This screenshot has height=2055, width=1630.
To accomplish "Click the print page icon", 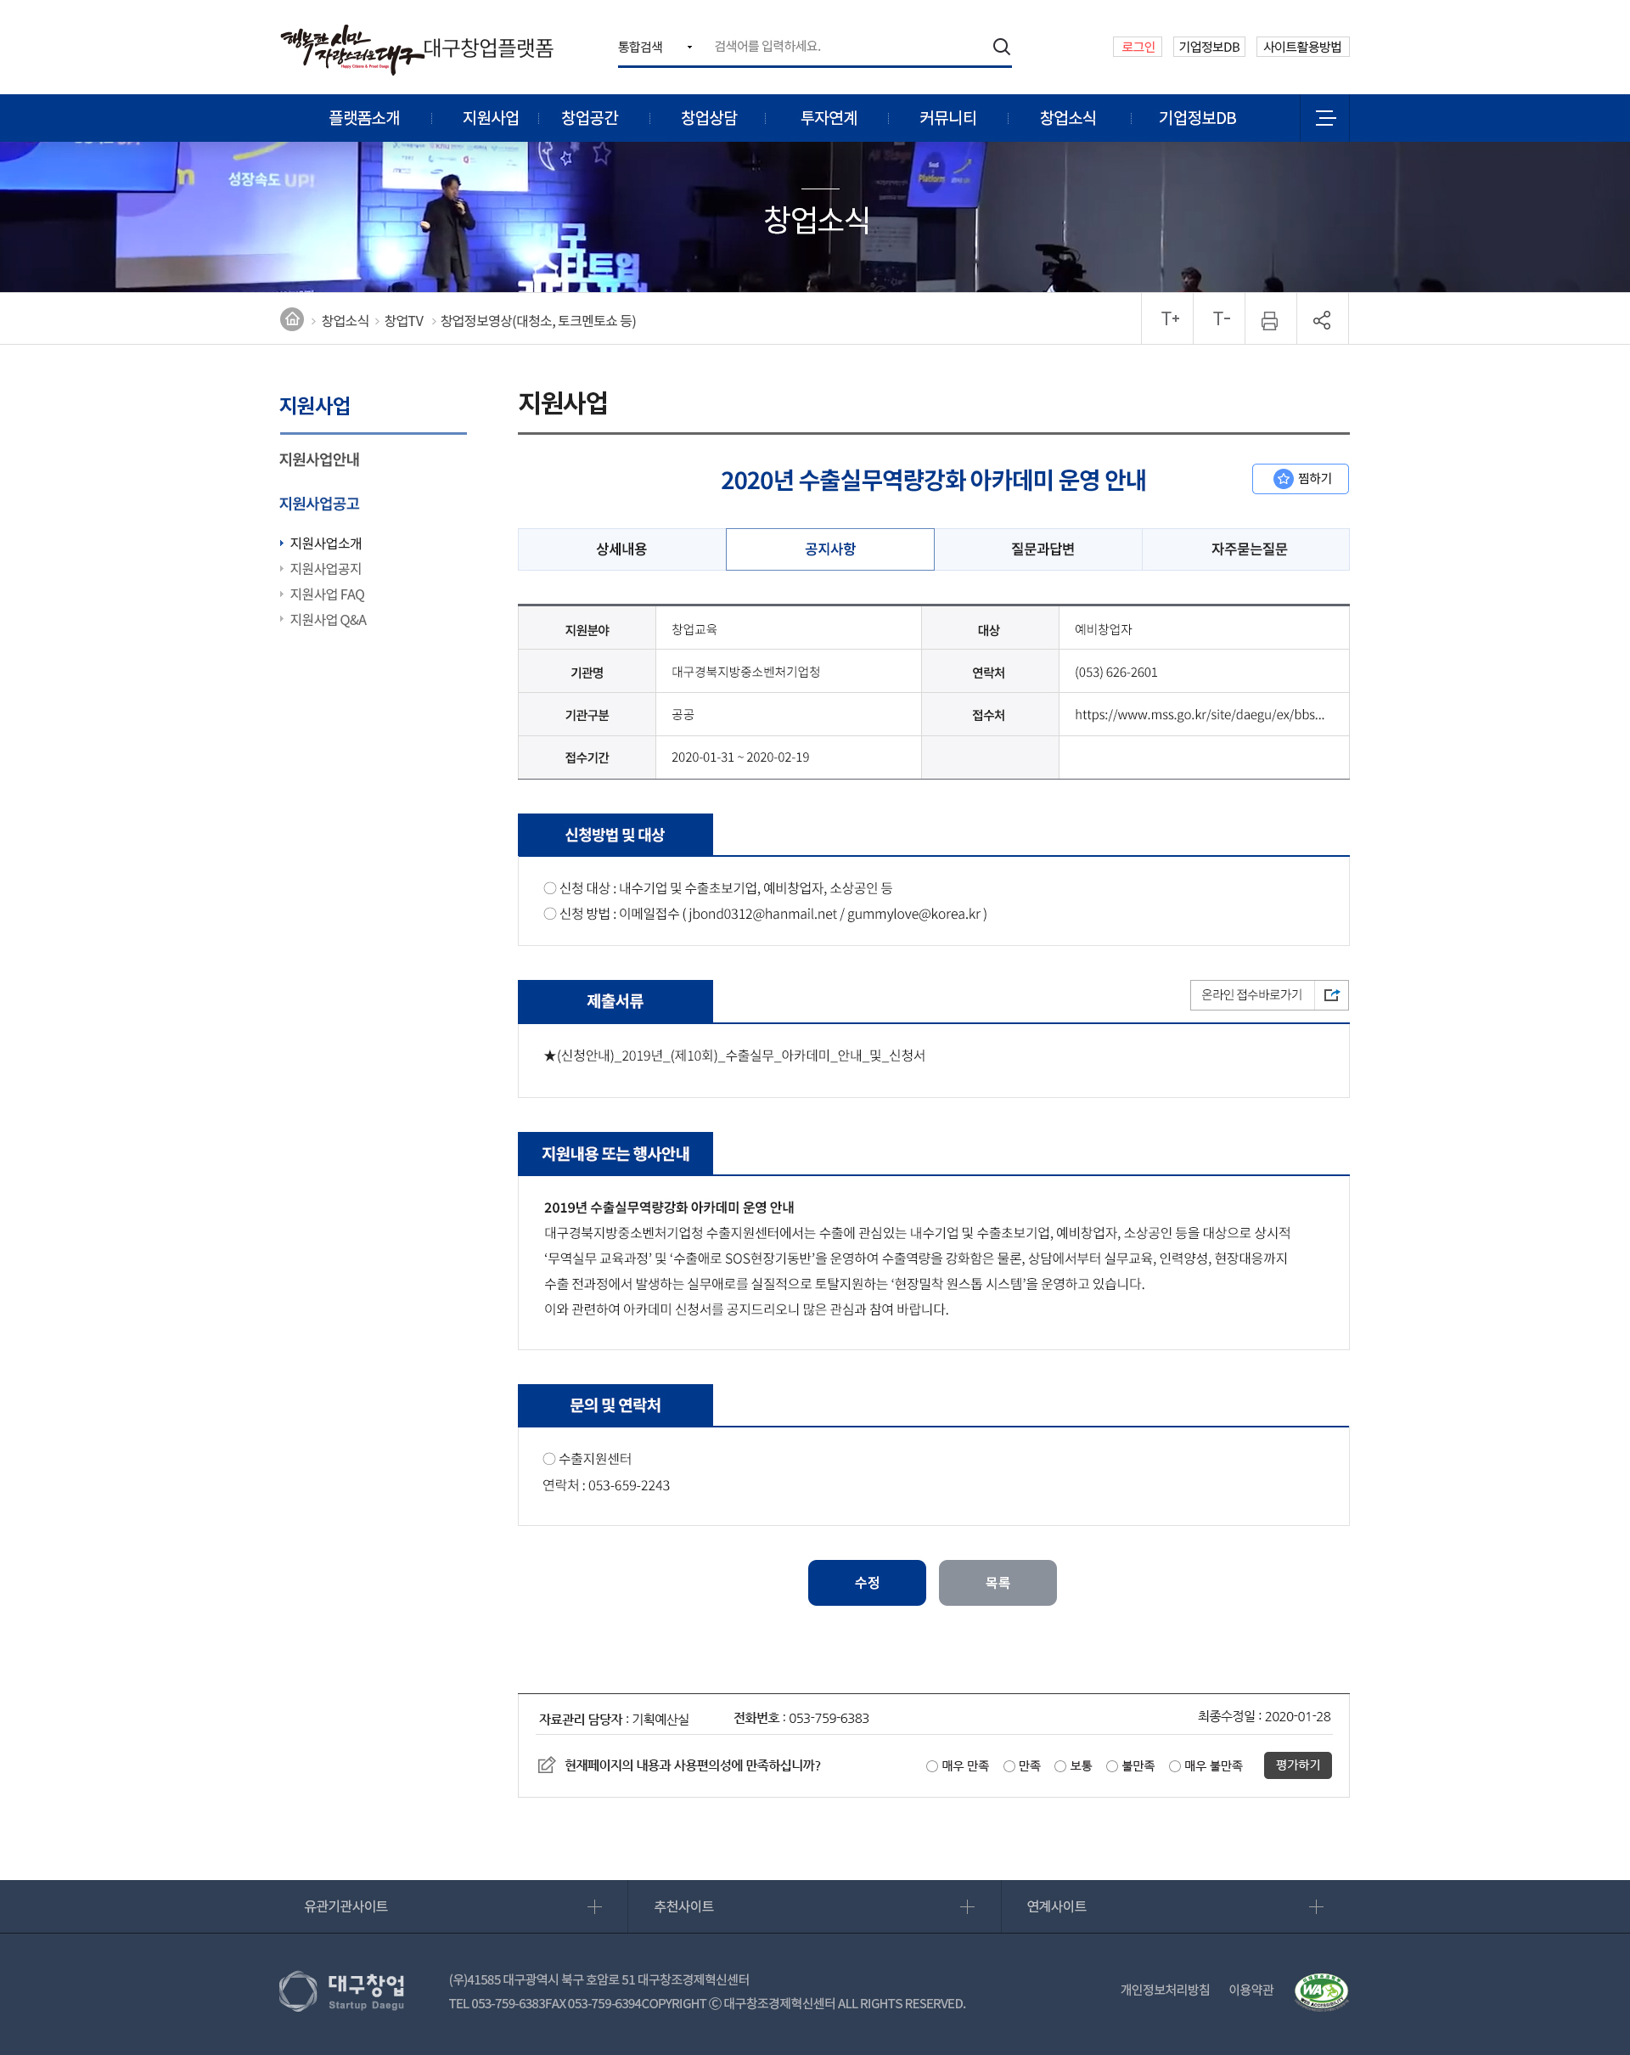I will [1269, 320].
